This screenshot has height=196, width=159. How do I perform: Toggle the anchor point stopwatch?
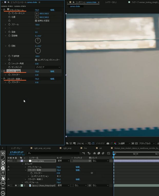pos(9,13)
